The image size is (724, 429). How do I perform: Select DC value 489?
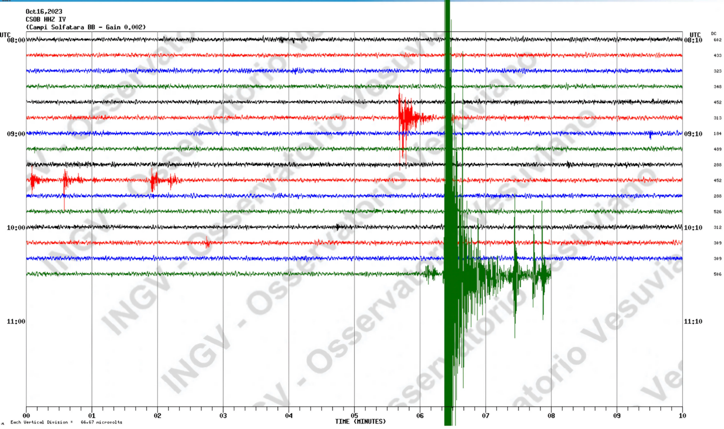point(718,149)
